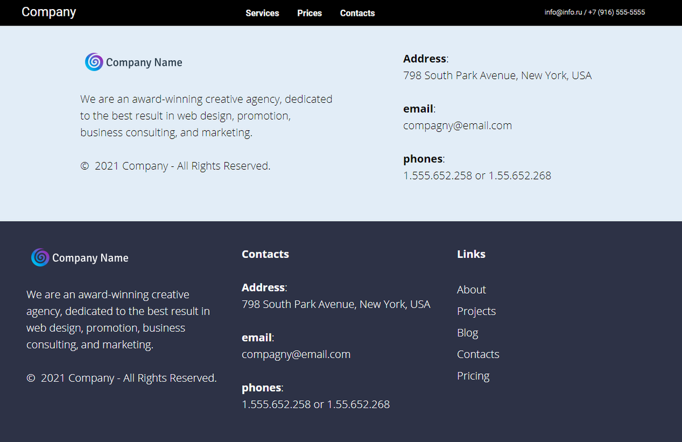Open the Prices menu item in the top bar
682x442 pixels.
pos(309,13)
